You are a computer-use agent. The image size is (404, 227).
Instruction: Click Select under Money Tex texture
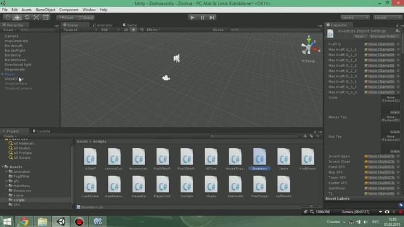click(395, 132)
